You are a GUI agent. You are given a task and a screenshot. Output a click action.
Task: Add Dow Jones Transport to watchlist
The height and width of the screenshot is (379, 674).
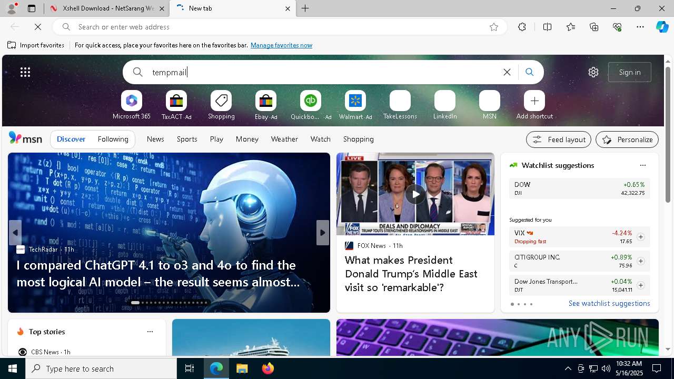point(640,285)
